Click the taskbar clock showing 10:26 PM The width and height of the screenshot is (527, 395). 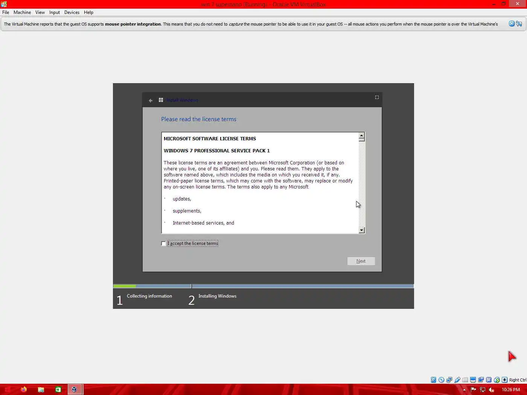tap(511, 390)
